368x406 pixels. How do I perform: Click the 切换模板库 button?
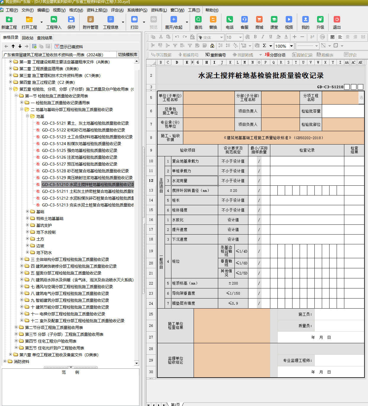coord(128,54)
